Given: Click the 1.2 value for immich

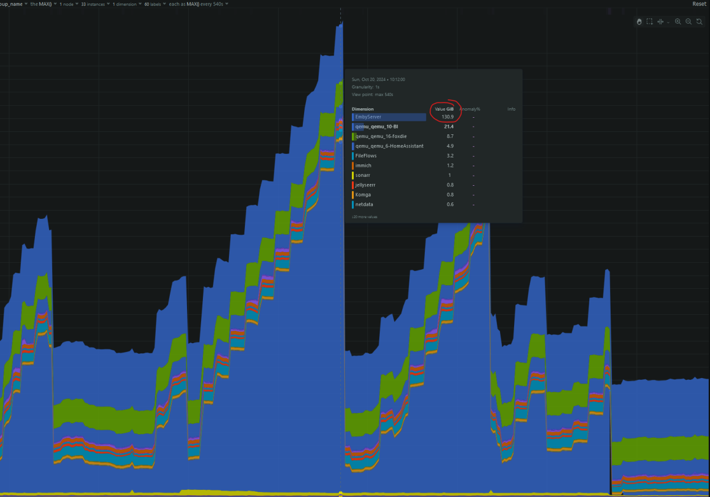Looking at the screenshot, I should coord(450,166).
